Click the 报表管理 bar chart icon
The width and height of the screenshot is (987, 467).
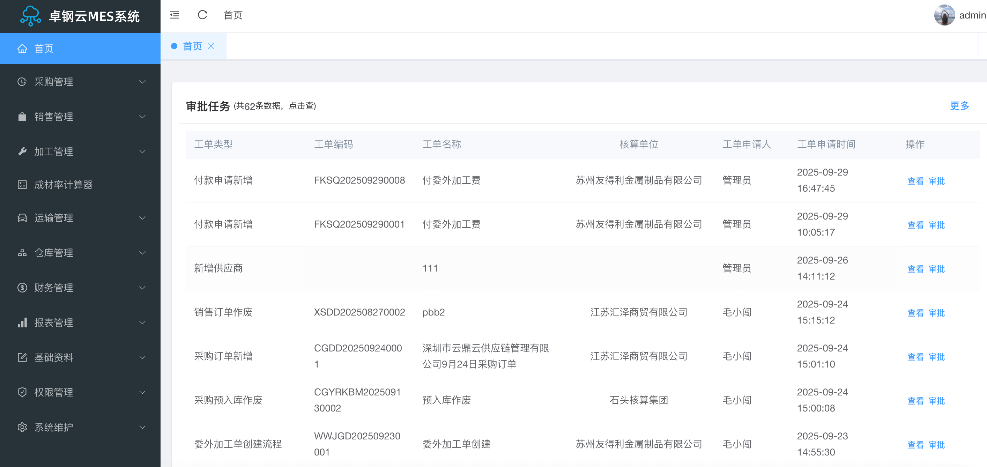click(x=22, y=322)
